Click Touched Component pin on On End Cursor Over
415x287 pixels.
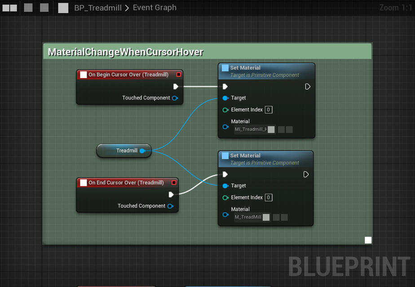pyautogui.click(x=170, y=206)
